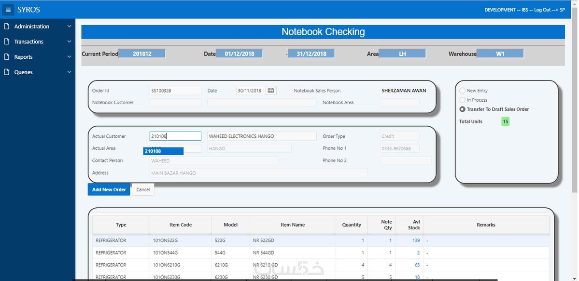Image resolution: width=579 pixels, height=281 pixels.
Task: Click the Add New Order button
Action: (x=109, y=189)
